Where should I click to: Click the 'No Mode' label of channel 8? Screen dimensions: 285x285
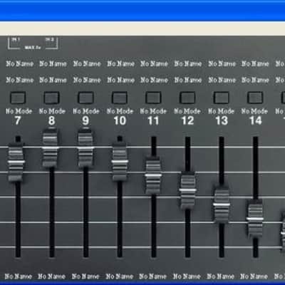[x=52, y=111]
